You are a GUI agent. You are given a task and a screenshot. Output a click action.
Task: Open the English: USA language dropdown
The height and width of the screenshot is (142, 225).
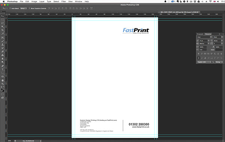[x=204, y=62]
